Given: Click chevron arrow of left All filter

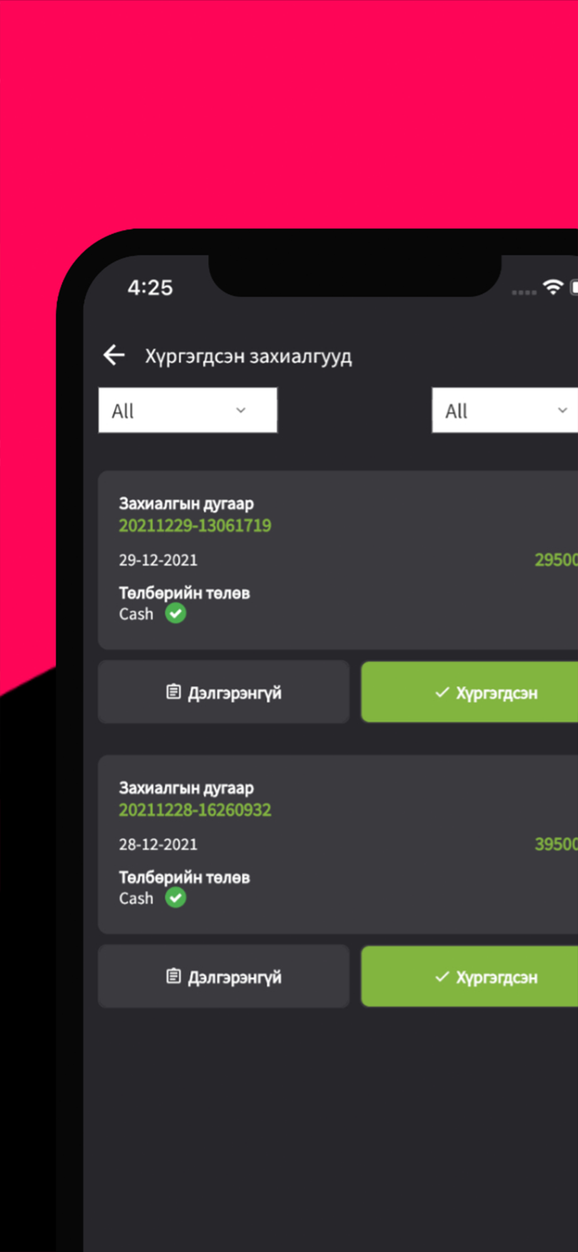Looking at the screenshot, I should (241, 410).
